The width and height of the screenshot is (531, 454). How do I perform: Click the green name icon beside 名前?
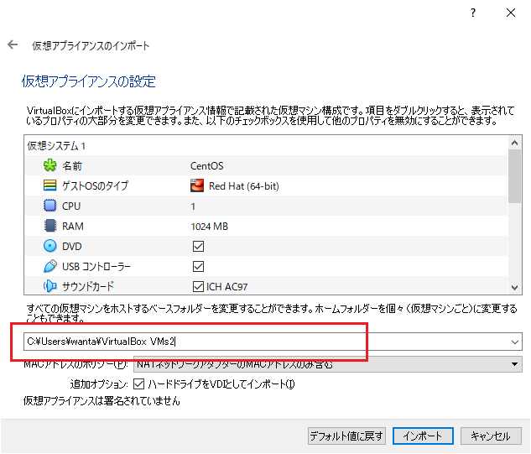(x=49, y=165)
